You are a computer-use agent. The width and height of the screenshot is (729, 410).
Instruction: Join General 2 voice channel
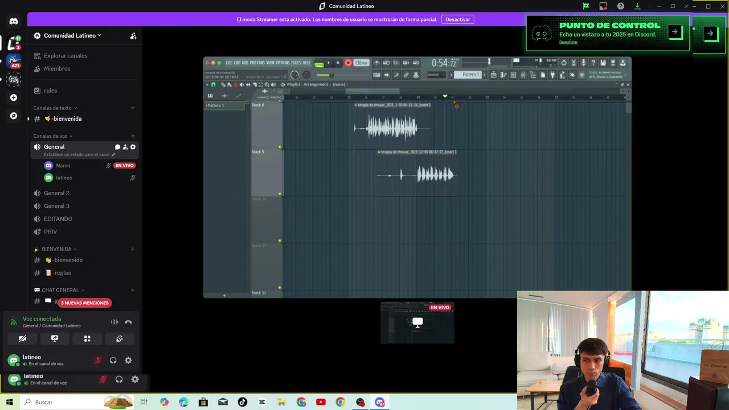[x=56, y=193]
